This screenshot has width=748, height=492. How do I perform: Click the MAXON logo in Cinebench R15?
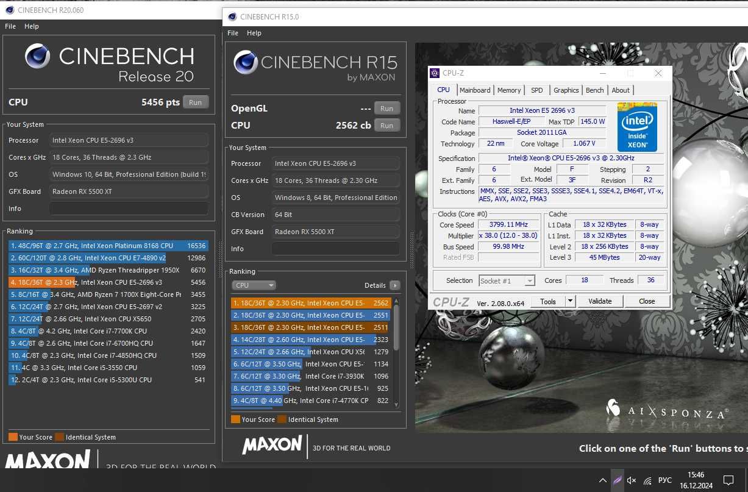pos(272,445)
